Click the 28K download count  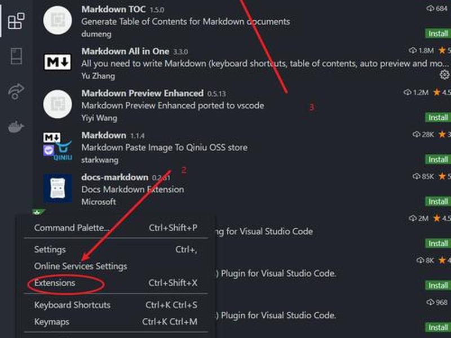(423, 135)
